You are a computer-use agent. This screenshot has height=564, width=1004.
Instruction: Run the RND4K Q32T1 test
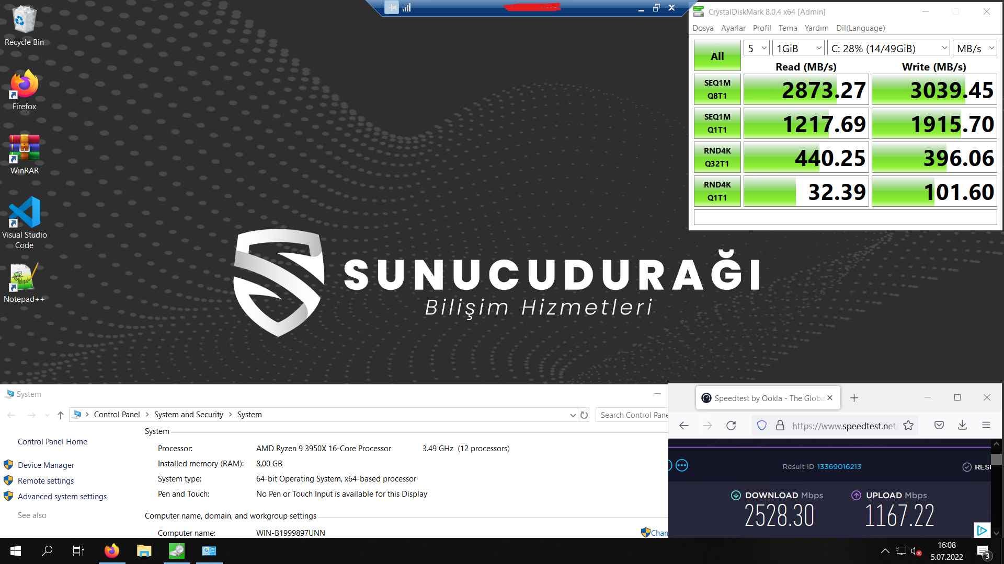(x=717, y=157)
